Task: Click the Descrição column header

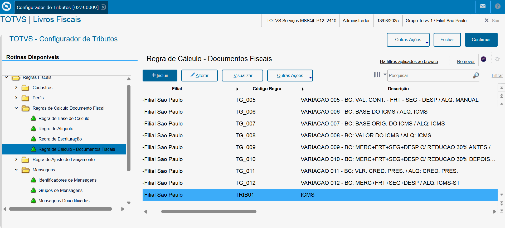Action: pos(398,89)
